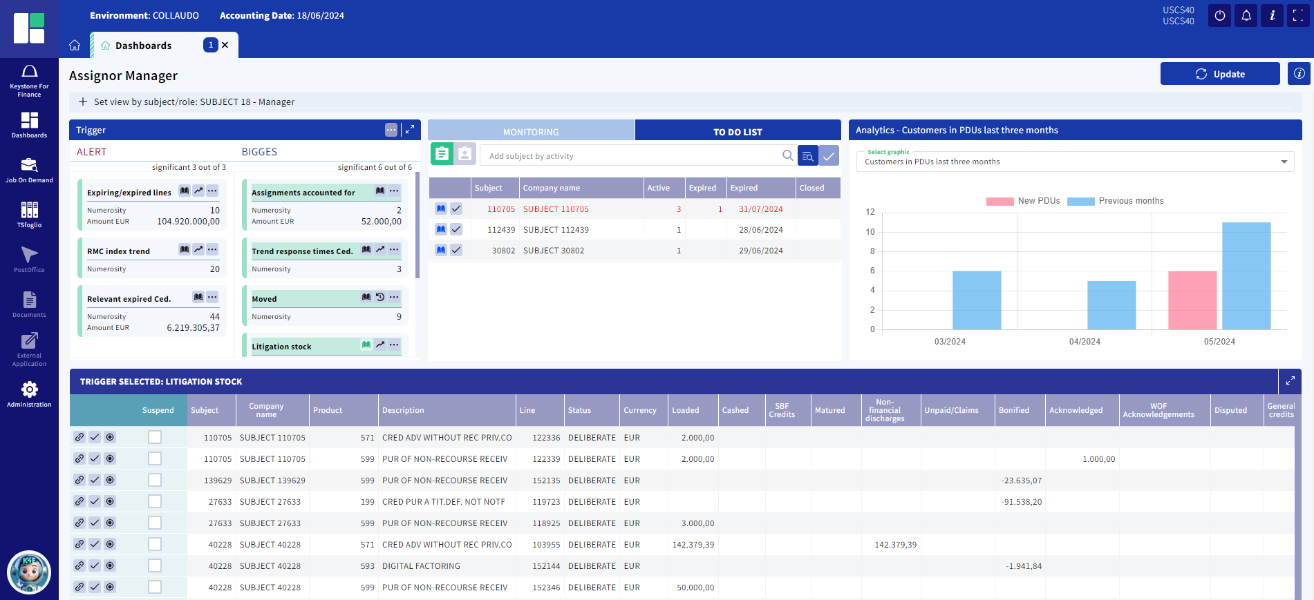Image resolution: width=1314 pixels, height=600 pixels.
Task: Select the TO DO LIST tab
Action: (738, 131)
